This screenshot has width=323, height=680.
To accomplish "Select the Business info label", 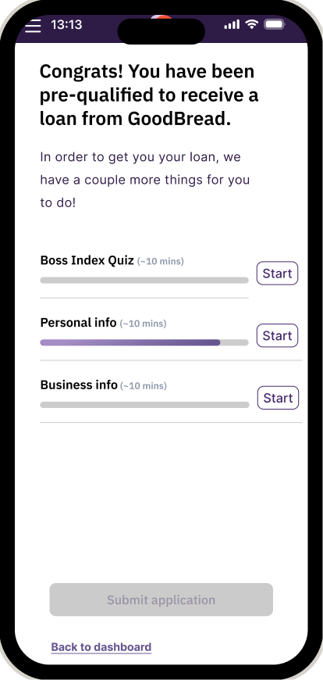I will click(79, 385).
